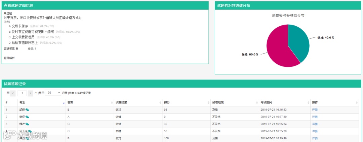Screen dimensions: 363x142
Task: Click the score cell 100
Action: 166,138
